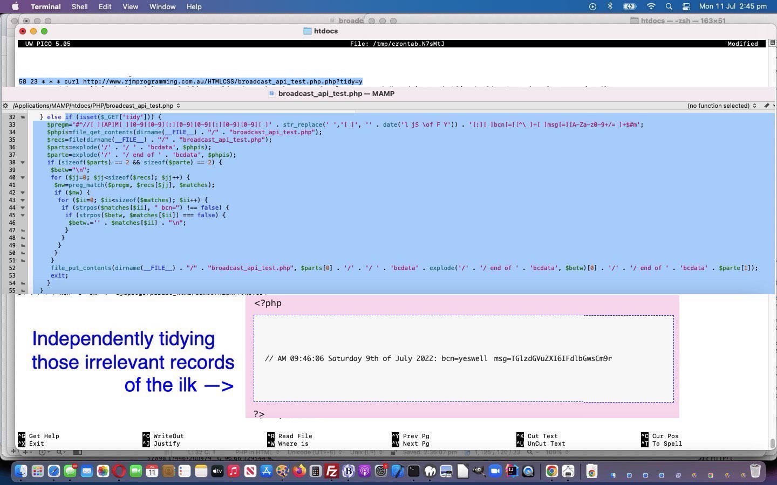
Task: Open the Window menu
Action: (162, 6)
